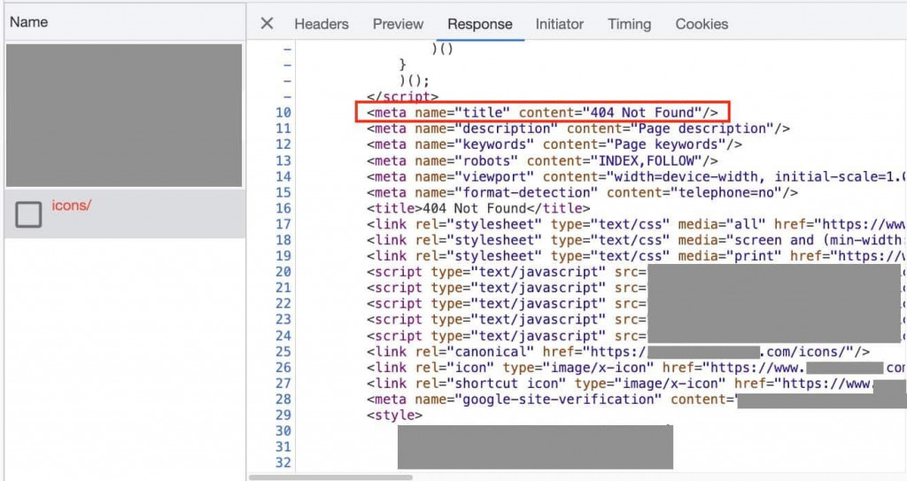This screenshot has width=907, height=481.
Task: Click the document icon beside icons/
Action: 28,214
